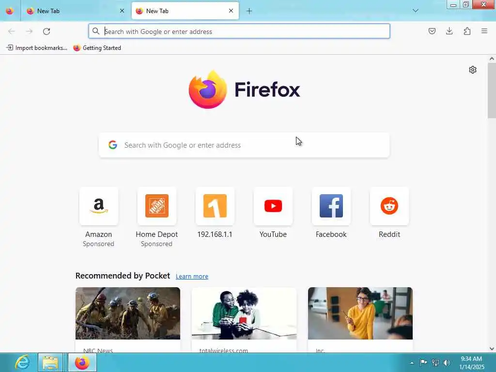Screen dimensions: 496x372
Task: Open Import bookmarks from bookmarks toolbar
Action: pyautogui.click(x=37, y=48)
